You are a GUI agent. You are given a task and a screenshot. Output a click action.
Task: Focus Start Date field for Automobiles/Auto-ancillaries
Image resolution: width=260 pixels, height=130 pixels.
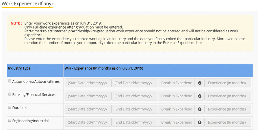(88, 83)
